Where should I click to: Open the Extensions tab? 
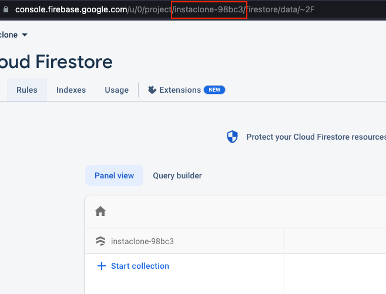point(186,90)
